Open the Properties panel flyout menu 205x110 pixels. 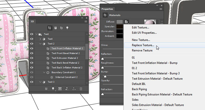pyautogui.click(x=161, y=9)
